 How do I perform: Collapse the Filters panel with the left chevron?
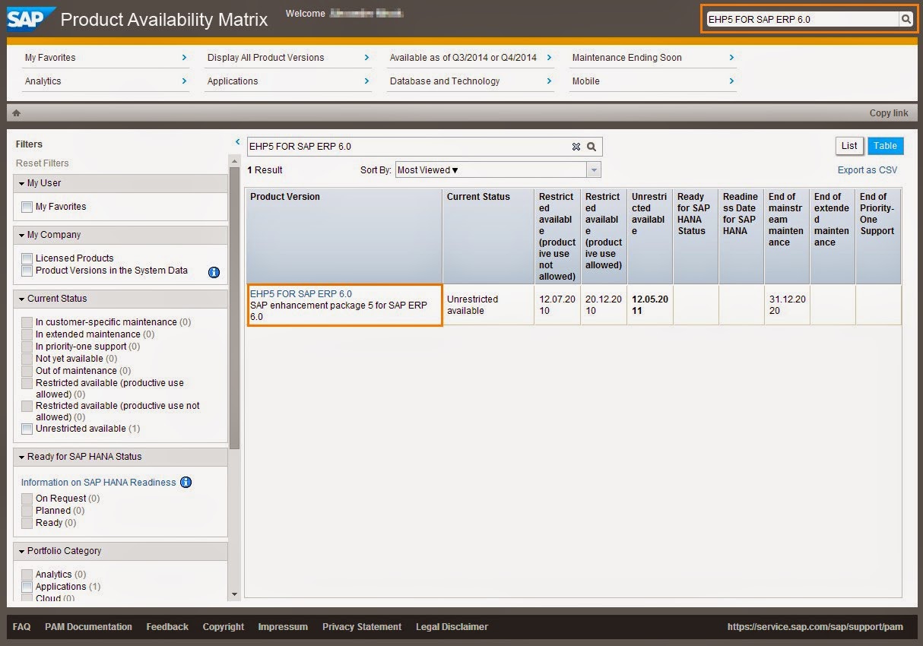click(x=237, y=141)
